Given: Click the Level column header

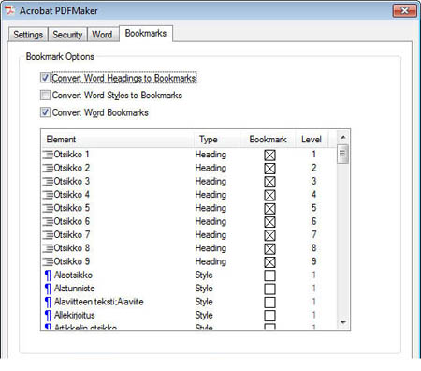Looking at the screenshot, I should coord(312,140).
